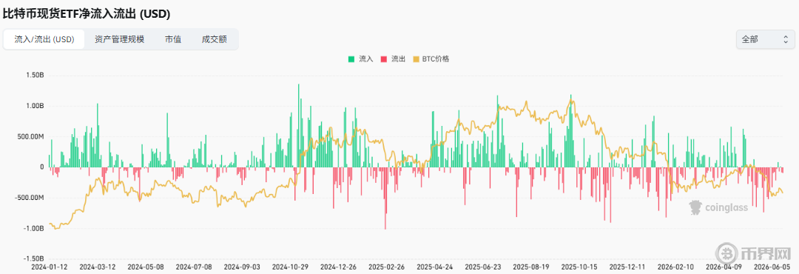Screen dimensions: 799x274
Task: Open the 全部 time range dropdown
Action: (x=765, y=40)
